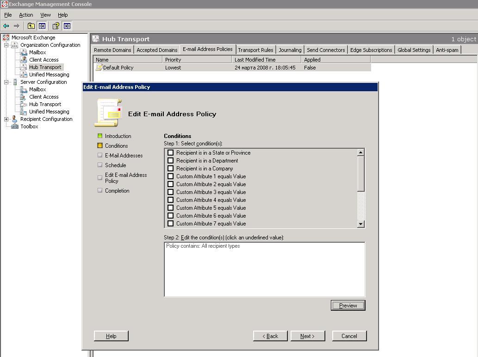This screenshot has height=357, width=478.
Task: Check Custom Attribute 7 equals Value
Action: (171, 224)
